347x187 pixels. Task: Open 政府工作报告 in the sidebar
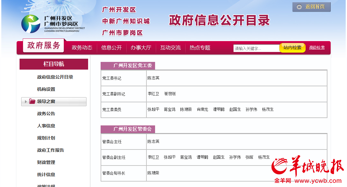tap(51, 150)
